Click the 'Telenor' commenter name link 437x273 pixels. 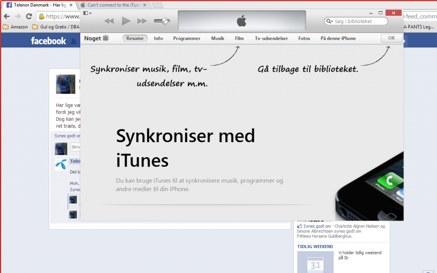75,161
